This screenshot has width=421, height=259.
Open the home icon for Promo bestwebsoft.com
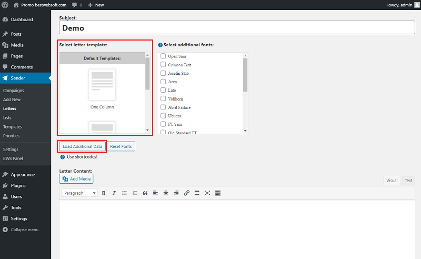tap(16, 5)
